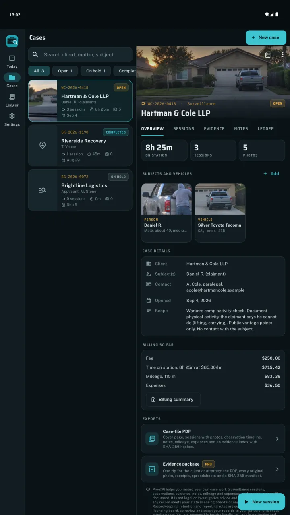
Task: Open the three-dot overflow menu
Action: tap(283, 54)
